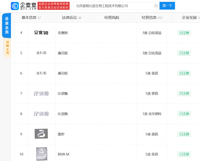This screenshot has height=161, width=200.
Task: Clear search text with the X icon
Action: 156,6
